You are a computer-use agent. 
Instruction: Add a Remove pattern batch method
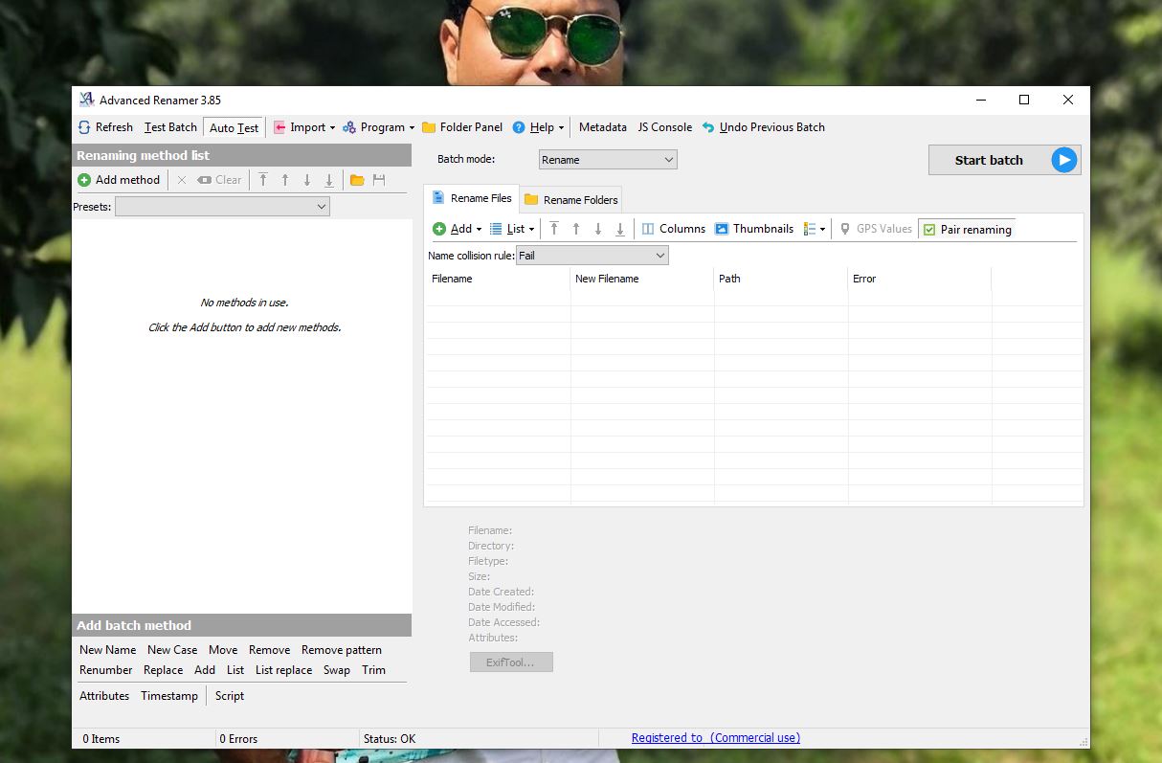[342, 650]
